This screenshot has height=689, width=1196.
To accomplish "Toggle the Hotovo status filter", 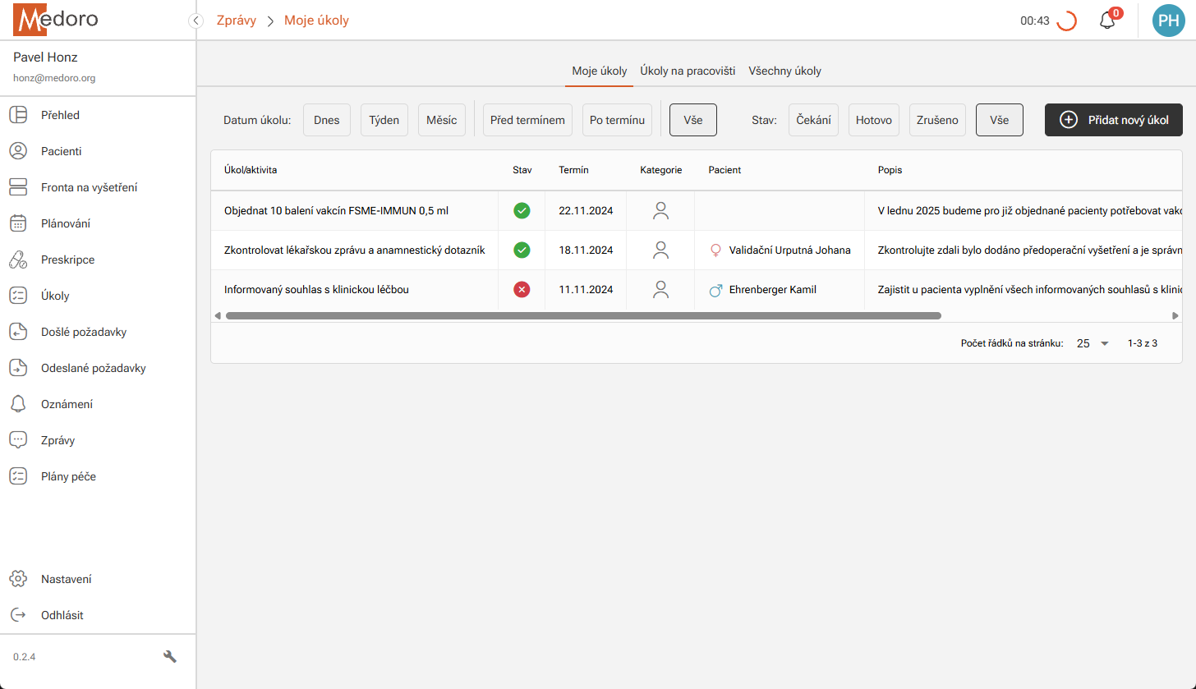I will pyautogui.click(x=874, y=120).
